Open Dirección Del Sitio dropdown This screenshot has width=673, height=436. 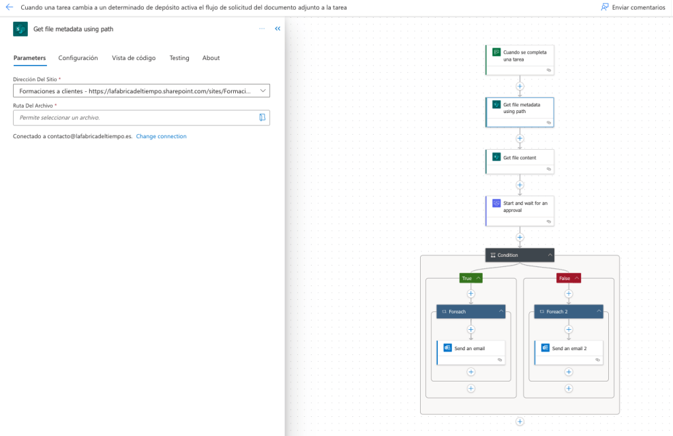[141, 91]
